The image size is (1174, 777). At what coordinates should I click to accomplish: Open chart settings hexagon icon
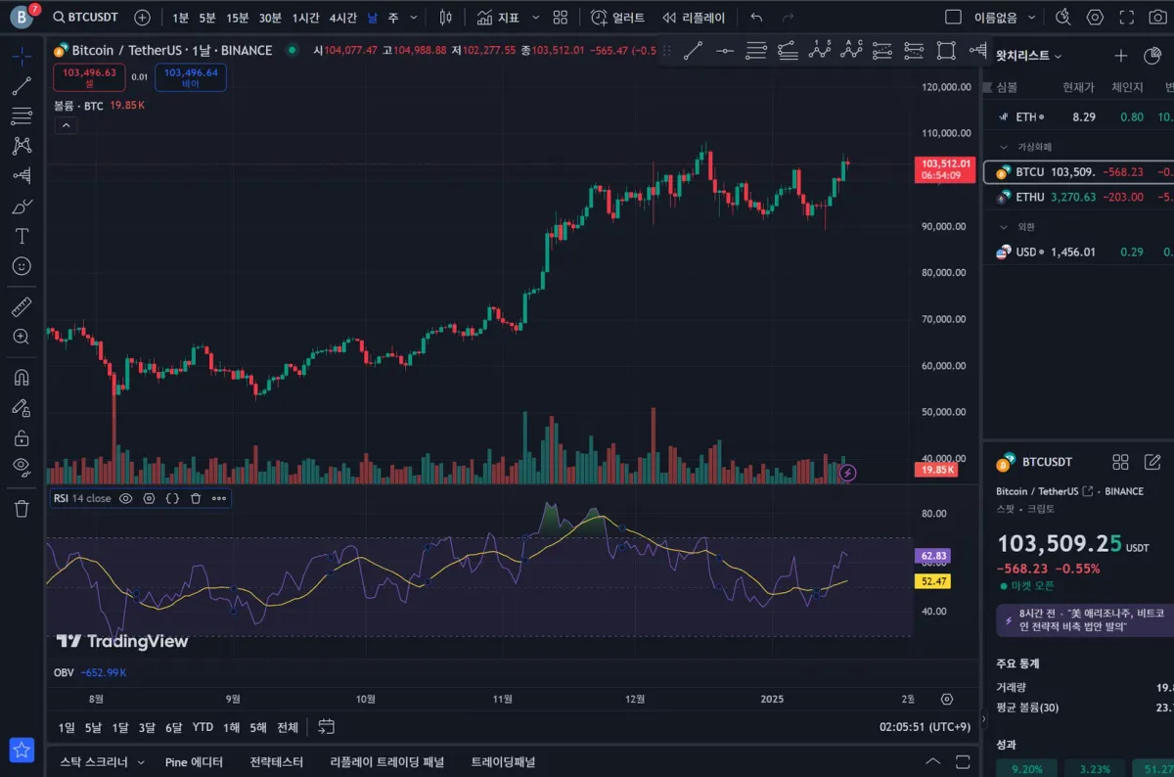[x=1096, y=18]
